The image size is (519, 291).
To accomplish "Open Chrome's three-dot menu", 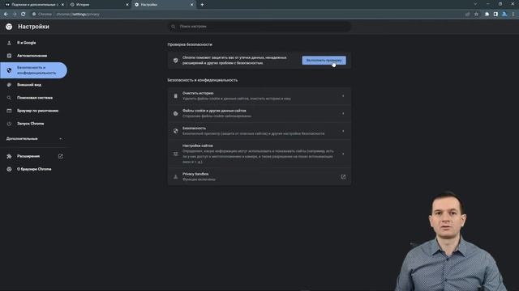I will pos(513,15).
